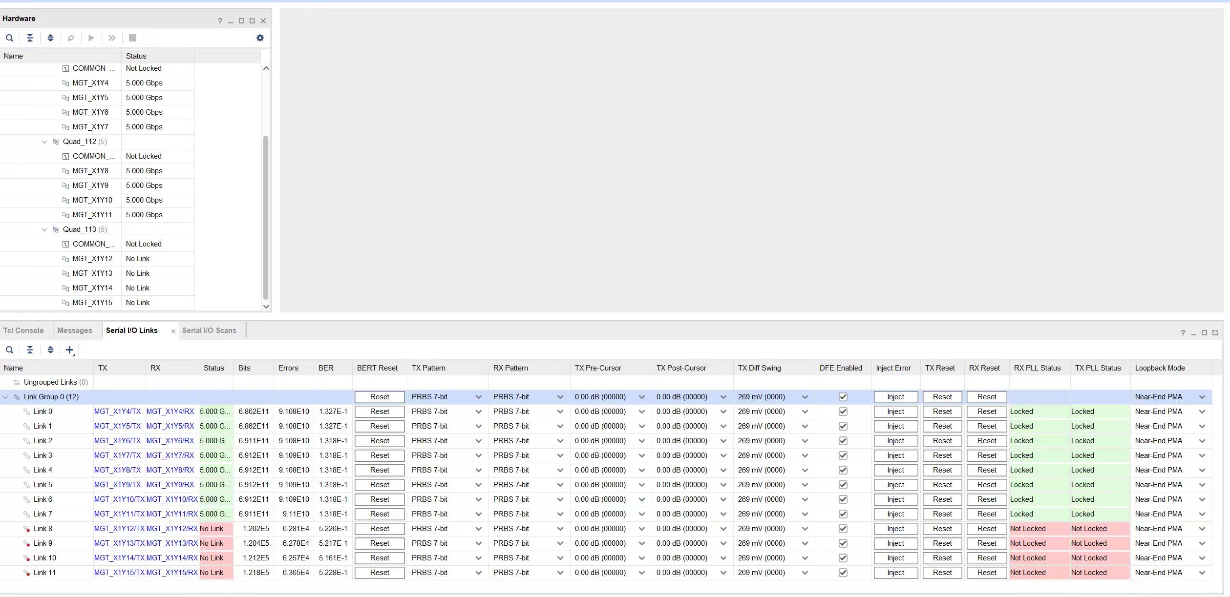
Task: Click Inject button for Link 3
Action: point(895,455)
